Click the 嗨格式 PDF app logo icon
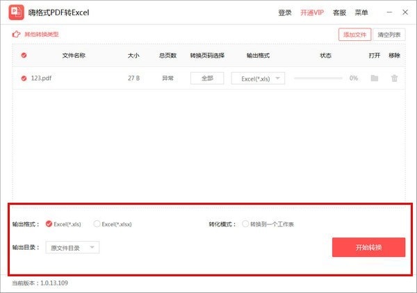The height and width of the screenshot is (293, 417). click(16, 12)
